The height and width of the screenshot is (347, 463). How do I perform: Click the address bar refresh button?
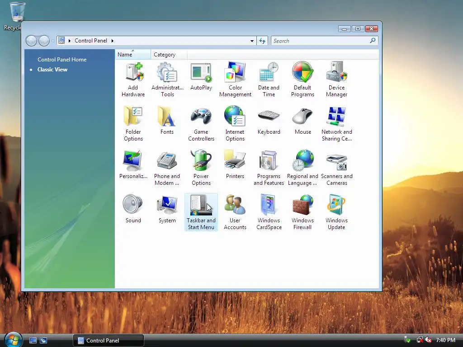tap(263, 41)
